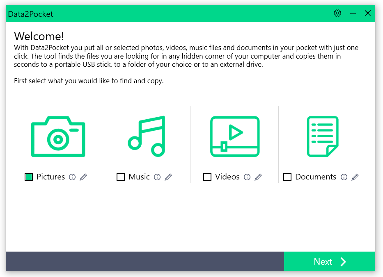383x277 pixels.
Task: Click the info icon next to Music
Action: [x=157, y=177]
